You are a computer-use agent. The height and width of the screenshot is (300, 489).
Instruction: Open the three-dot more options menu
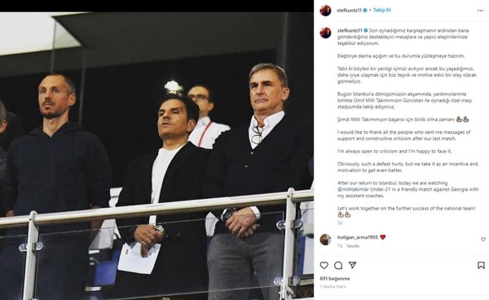(480, 11)
